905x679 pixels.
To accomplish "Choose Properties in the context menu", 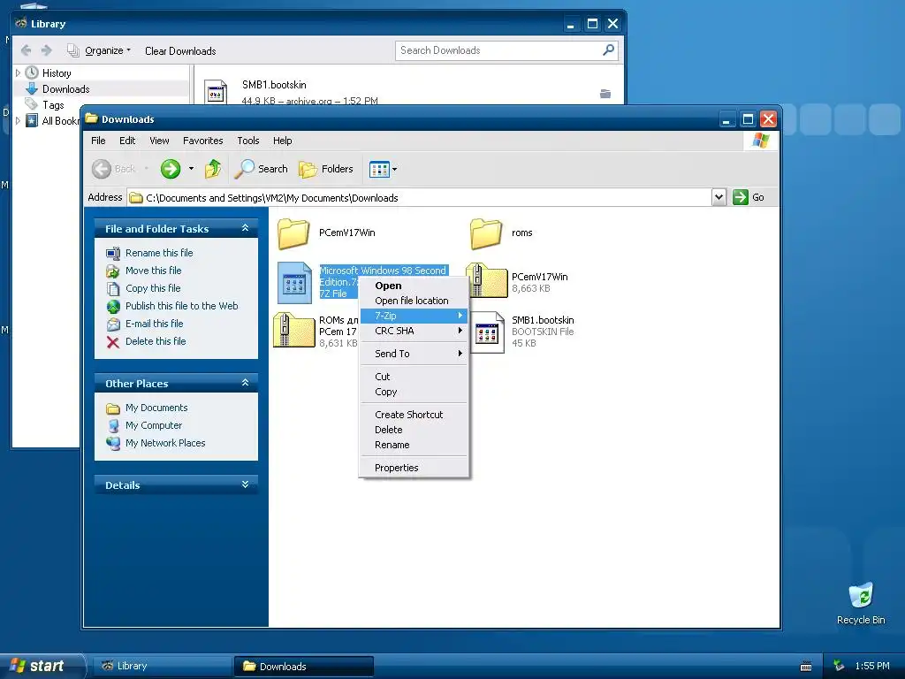I will [x=414, y=468].
